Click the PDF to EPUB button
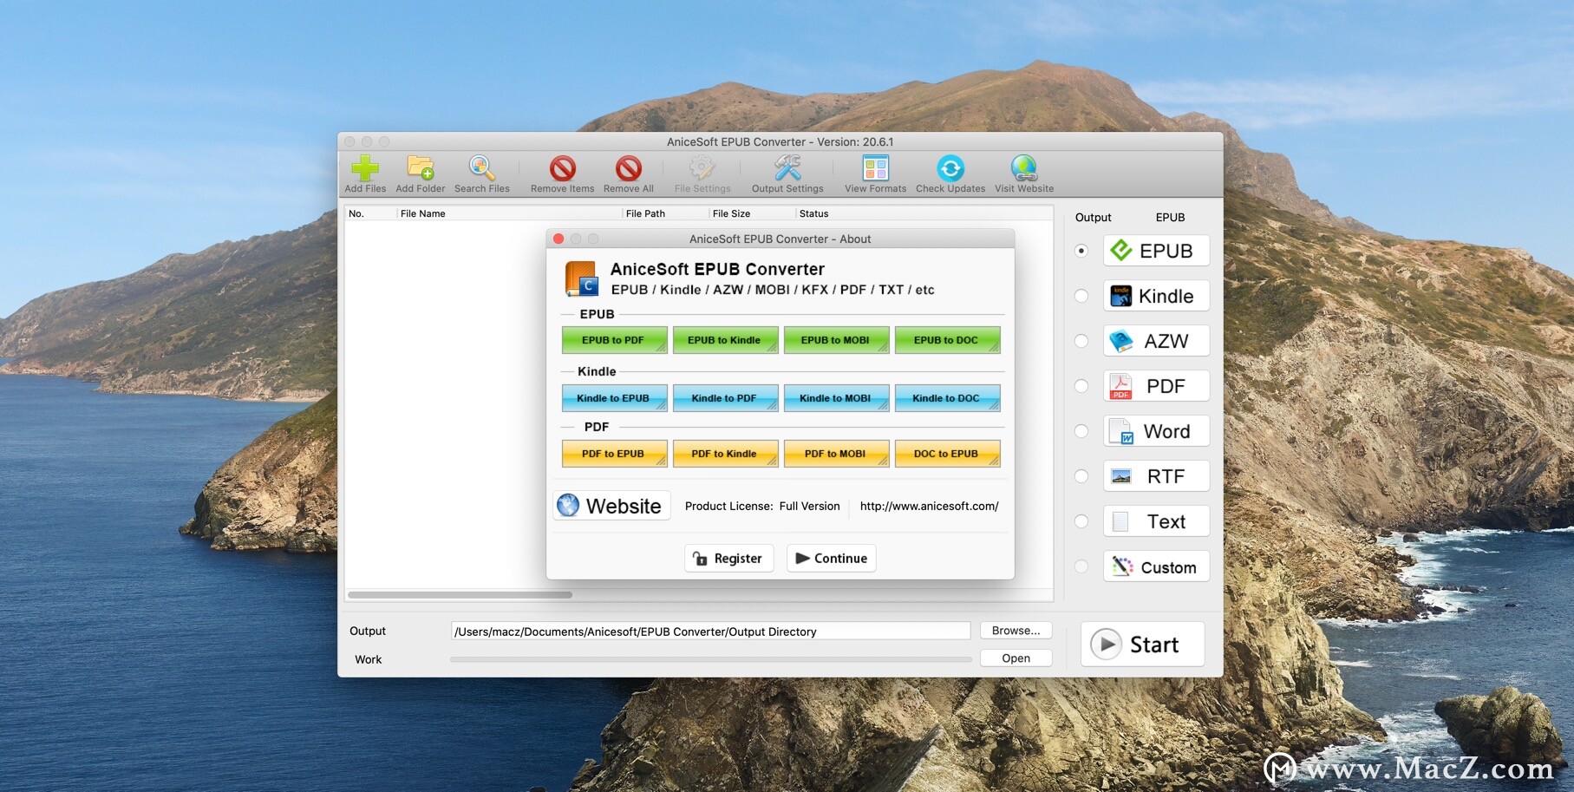1574x792 pixels. click(614, 454)
